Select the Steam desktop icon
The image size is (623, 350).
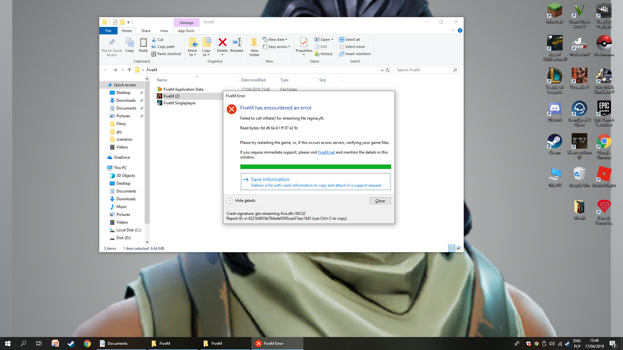point(555,145)
